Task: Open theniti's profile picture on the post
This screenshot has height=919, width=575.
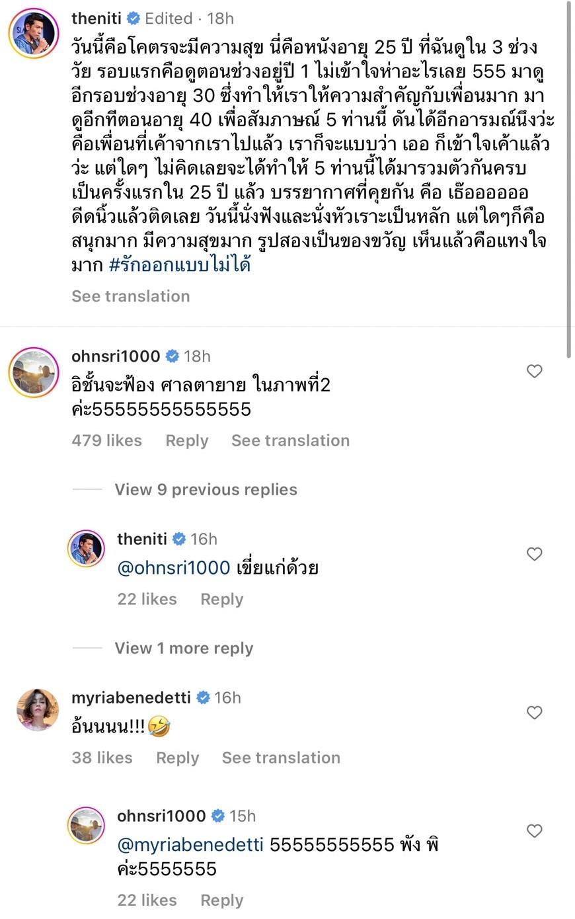Action: (34, 34)
